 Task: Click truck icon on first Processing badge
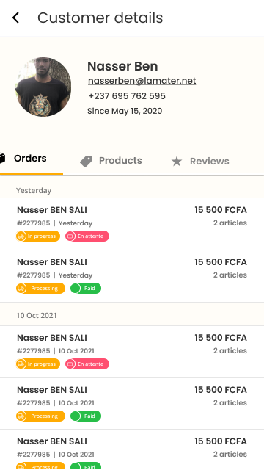pos(21,289)
